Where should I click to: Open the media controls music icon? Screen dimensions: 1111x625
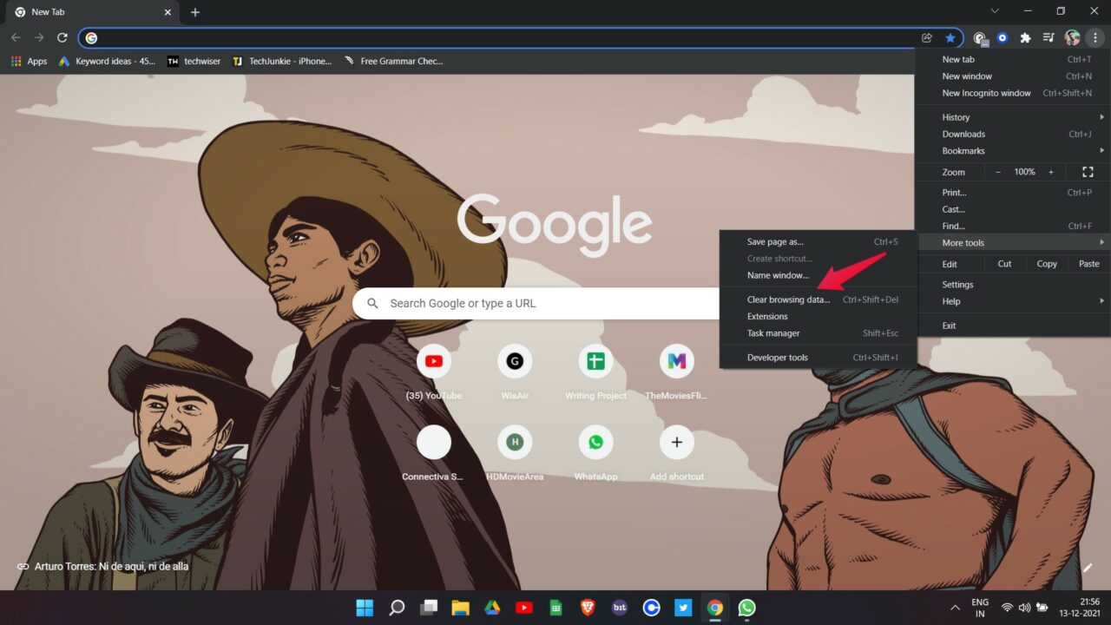[1049, 38]
